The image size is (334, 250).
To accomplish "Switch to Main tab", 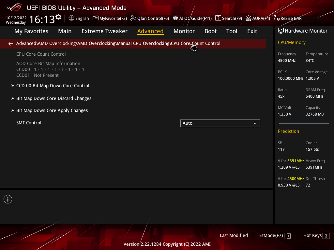I will pyautogui.click(x=65, y=31).
